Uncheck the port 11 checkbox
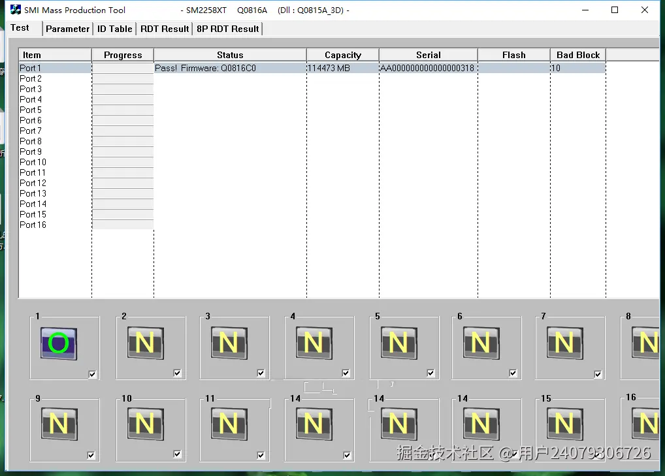 click(x=261, y=455)
